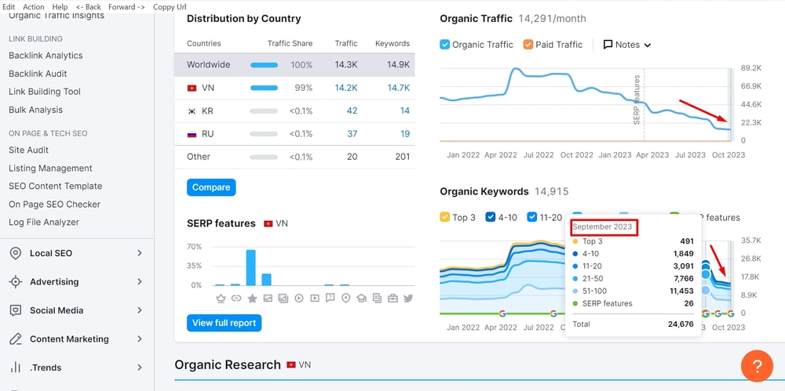Open Site Audit in the sidebar
This screenshot has width=785, height=391.
pos(28,150)
